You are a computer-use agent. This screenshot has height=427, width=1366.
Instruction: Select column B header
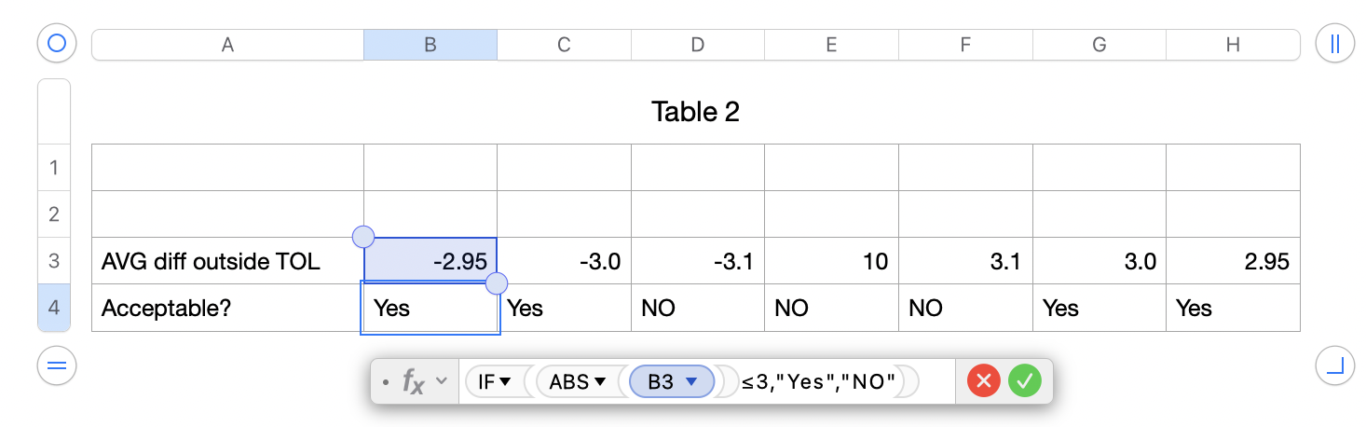click(x=430, y=44)
